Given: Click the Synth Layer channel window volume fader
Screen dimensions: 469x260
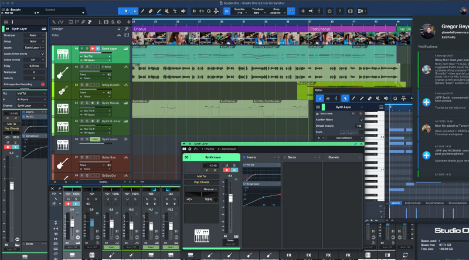Looking at the screenshot, I should click(230, 198).
